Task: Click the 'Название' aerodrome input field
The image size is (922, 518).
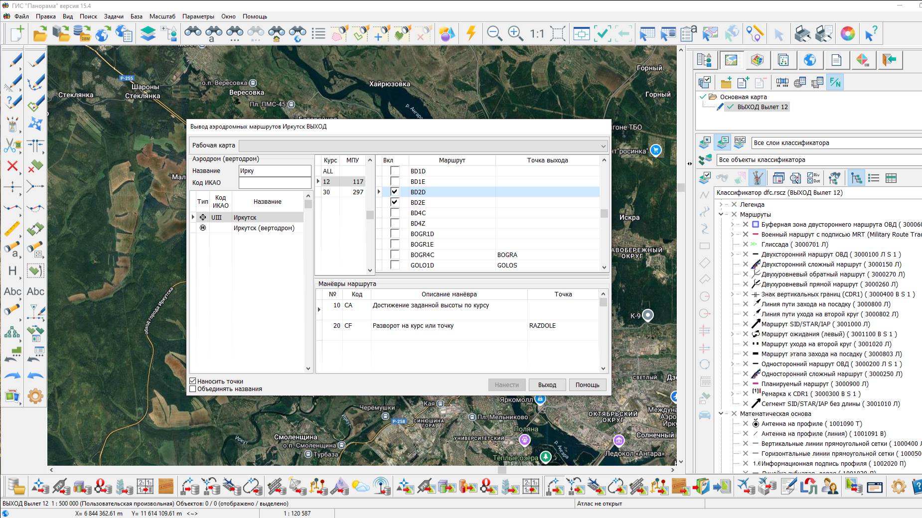Action: tap(275, 171)
